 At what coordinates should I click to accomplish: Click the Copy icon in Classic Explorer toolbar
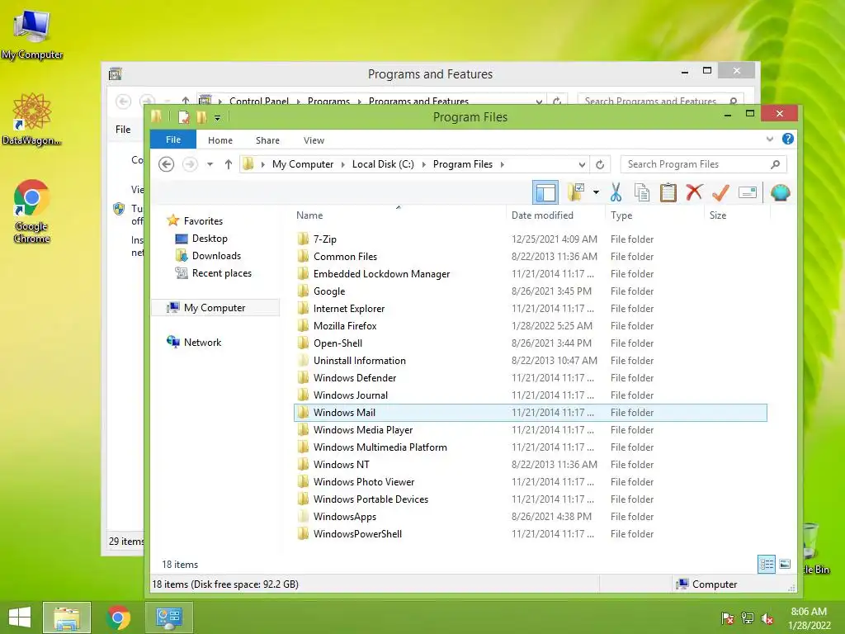pos(641,192)
